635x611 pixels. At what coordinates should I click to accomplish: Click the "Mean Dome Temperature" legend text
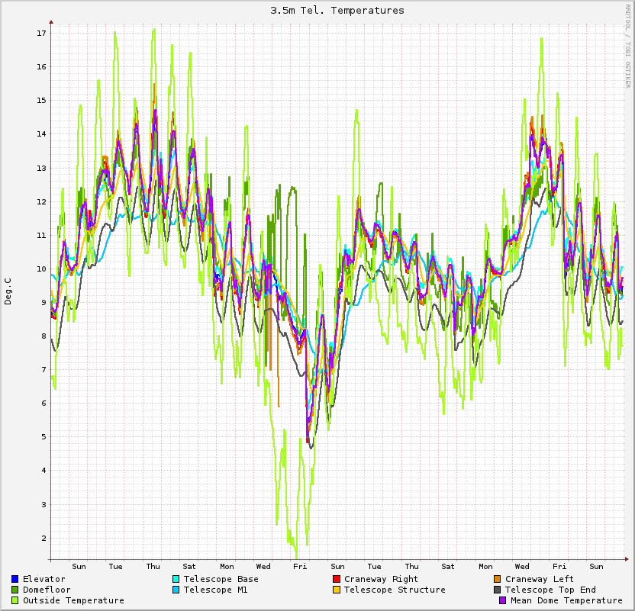click(566, 600)
